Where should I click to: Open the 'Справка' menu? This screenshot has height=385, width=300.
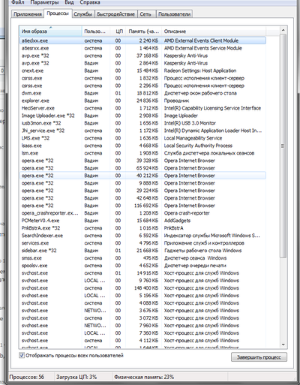(90, 3)
